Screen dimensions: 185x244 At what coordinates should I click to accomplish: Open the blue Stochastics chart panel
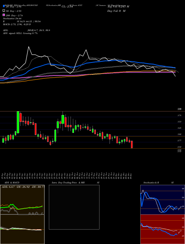click(162, 200)
